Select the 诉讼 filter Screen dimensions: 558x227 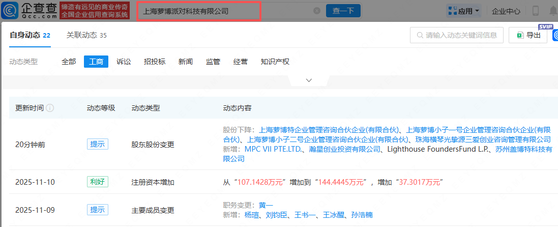(124, 62)
